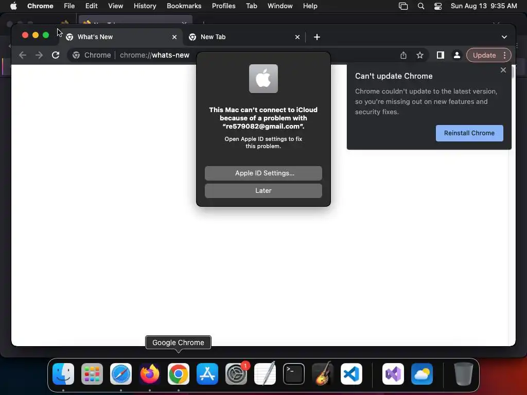Screen dimensions: 527x395
Task: Open App Store from the Dock
Action: [x=207, y=374]
